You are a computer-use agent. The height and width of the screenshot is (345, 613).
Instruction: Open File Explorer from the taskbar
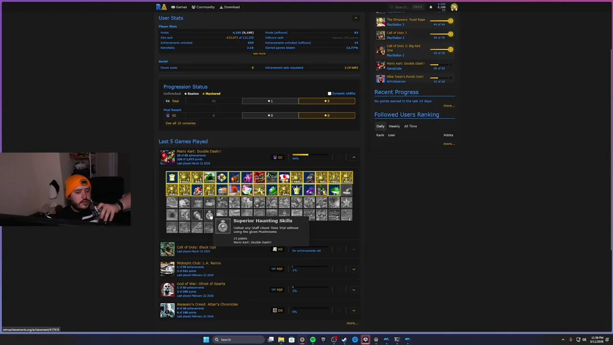pyautogui.click(x=281, y=340)
